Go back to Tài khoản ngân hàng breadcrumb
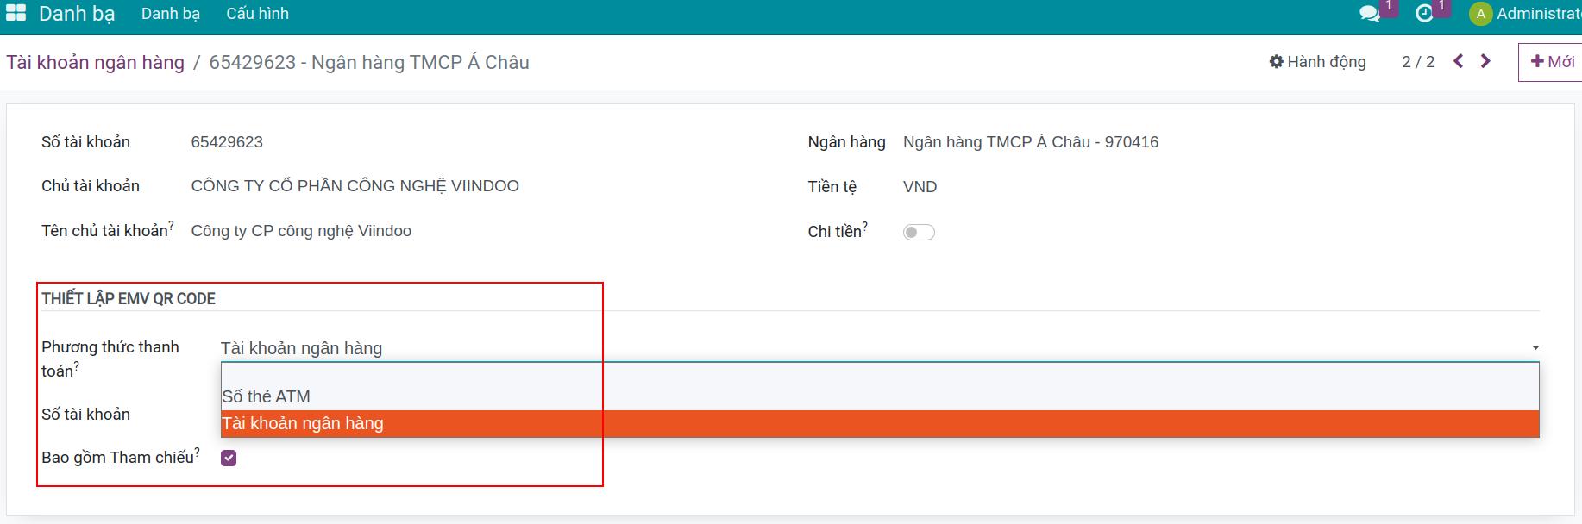This screenshot has width=1582, height=524. [96, 62]
